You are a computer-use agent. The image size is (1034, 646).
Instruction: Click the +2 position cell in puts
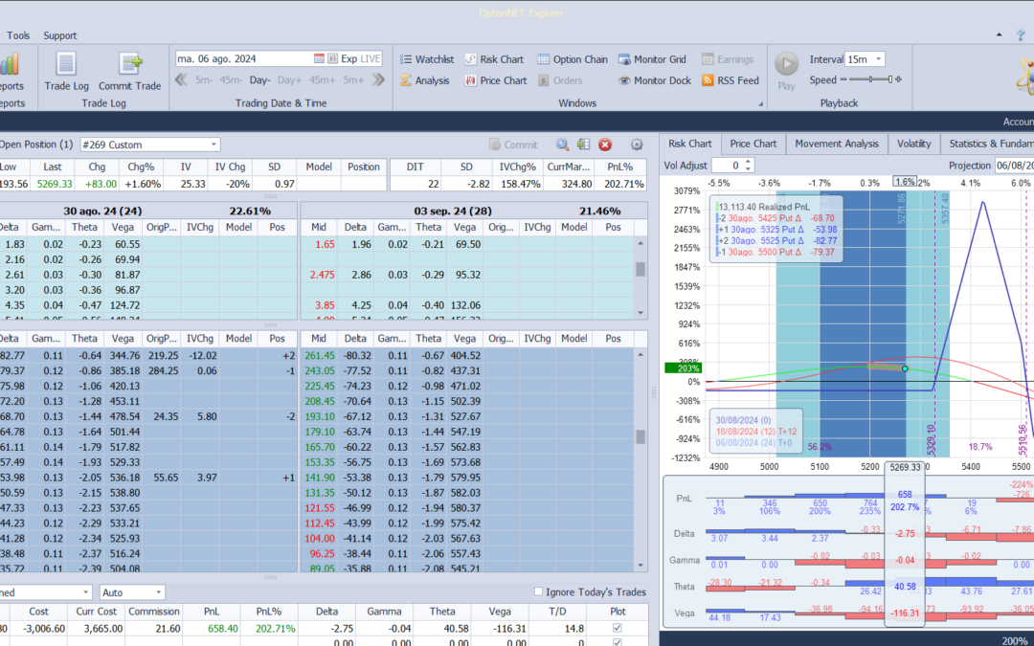point(278,355)
